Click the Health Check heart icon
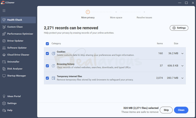The image size is (196, 118). coord(4,20)
